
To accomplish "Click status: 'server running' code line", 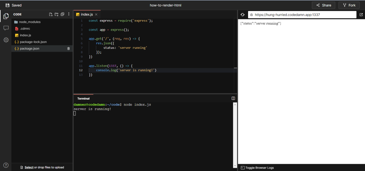I will 125,48.
